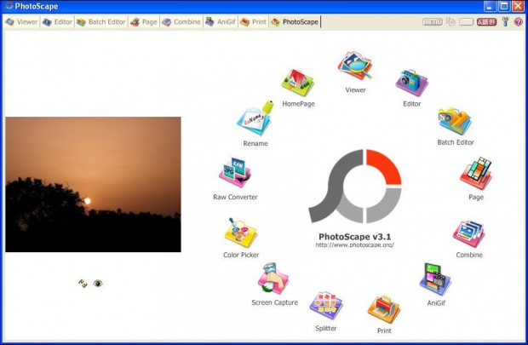The image size is (528, 345).
Task: Switch to the Editor tab
Action: click(57, 22)
